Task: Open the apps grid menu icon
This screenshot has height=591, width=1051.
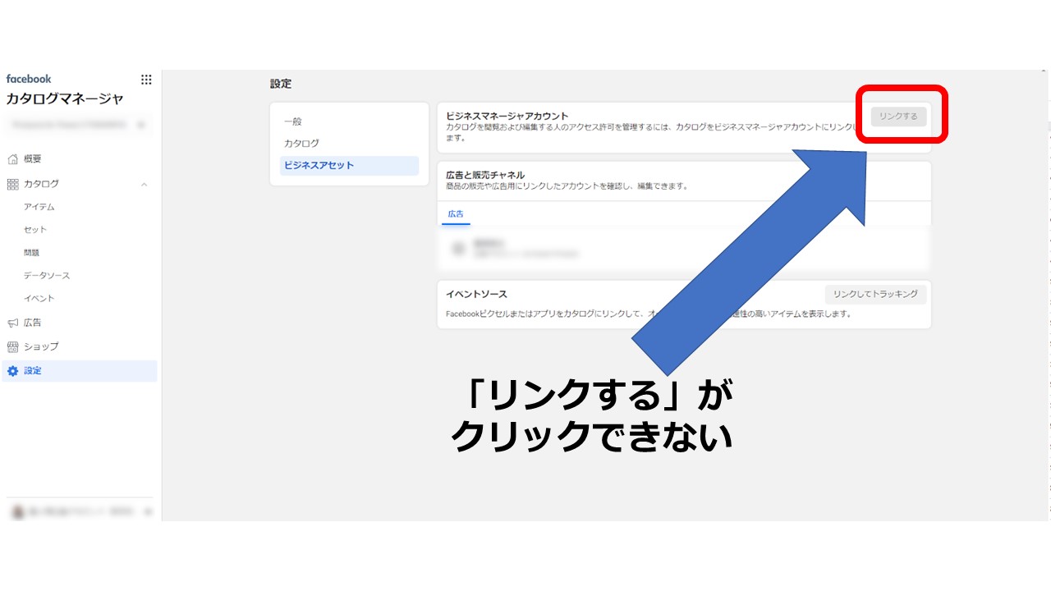Action: click(146, 80)
